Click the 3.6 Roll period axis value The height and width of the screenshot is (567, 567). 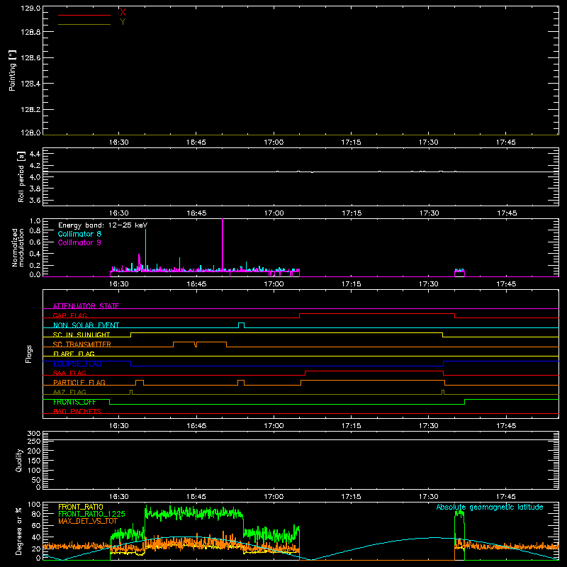point(35,200)
